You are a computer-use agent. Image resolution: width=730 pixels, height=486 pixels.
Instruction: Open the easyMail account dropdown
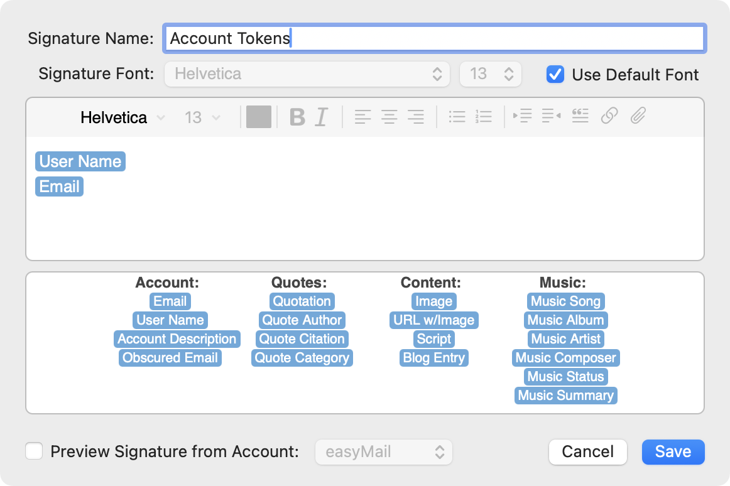click(383, 452)
